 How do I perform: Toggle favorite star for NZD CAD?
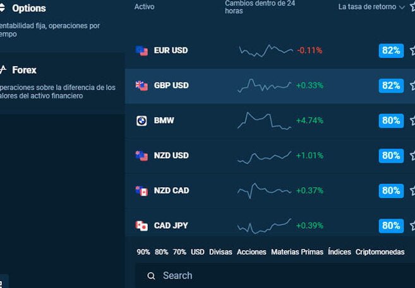pos(412,190)
